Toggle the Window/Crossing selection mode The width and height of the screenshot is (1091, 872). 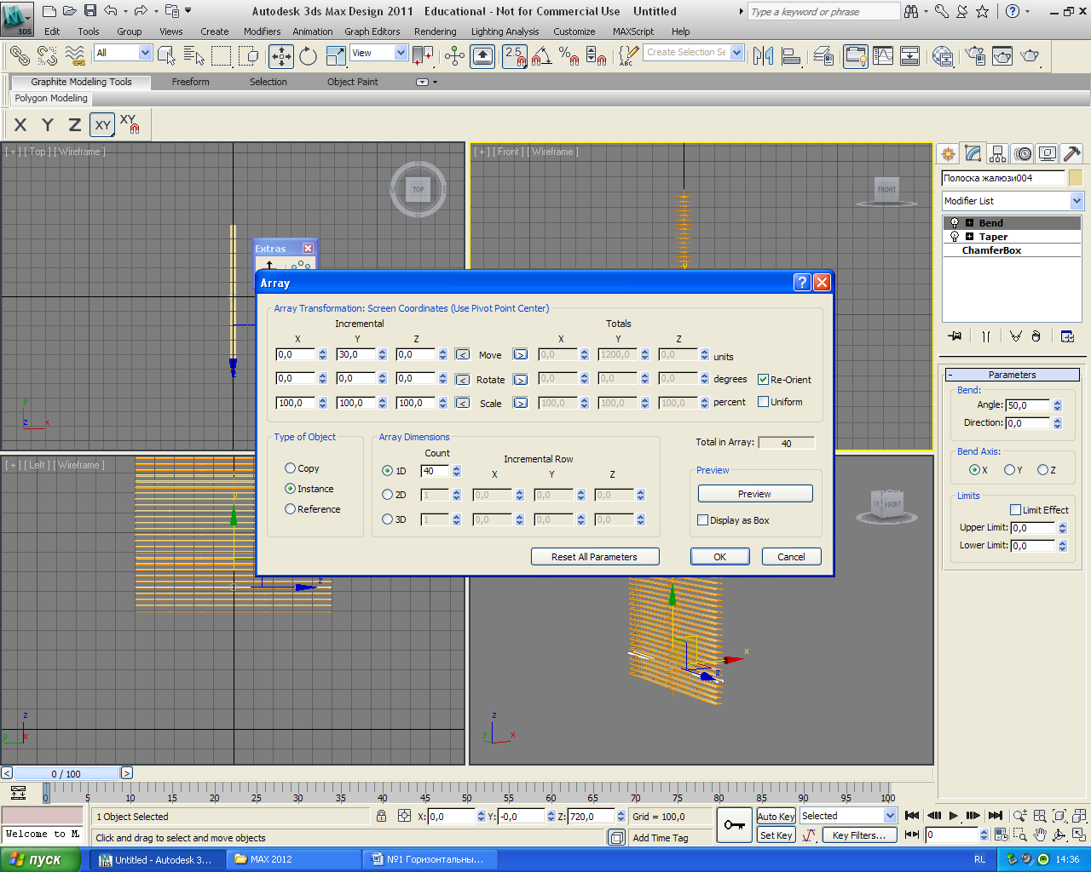coord(249,56)
